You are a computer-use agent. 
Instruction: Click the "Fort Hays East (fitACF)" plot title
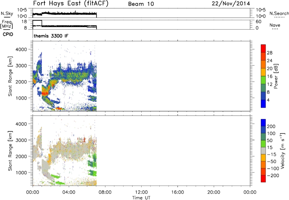70,3
